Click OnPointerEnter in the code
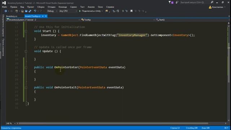Image resolution: width=231 pixels, height=130 pixels. tap(66, 68)
